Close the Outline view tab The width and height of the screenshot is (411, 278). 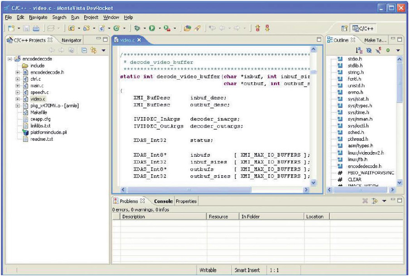coord(353,40)
